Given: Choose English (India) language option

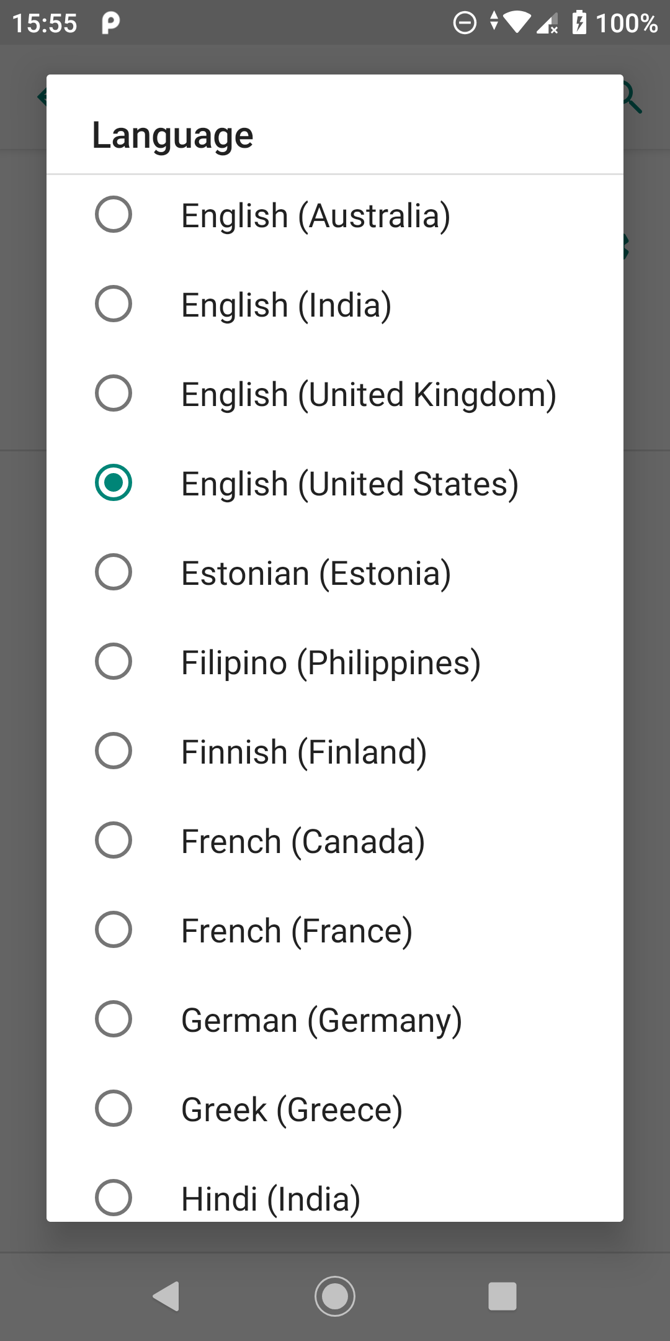Looking at the screenshot, I should pos(114,304).
